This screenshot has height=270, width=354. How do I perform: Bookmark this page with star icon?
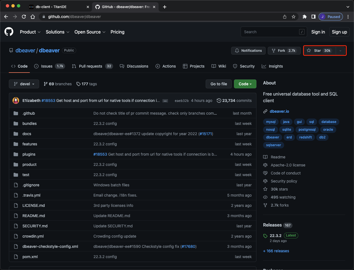294,17
